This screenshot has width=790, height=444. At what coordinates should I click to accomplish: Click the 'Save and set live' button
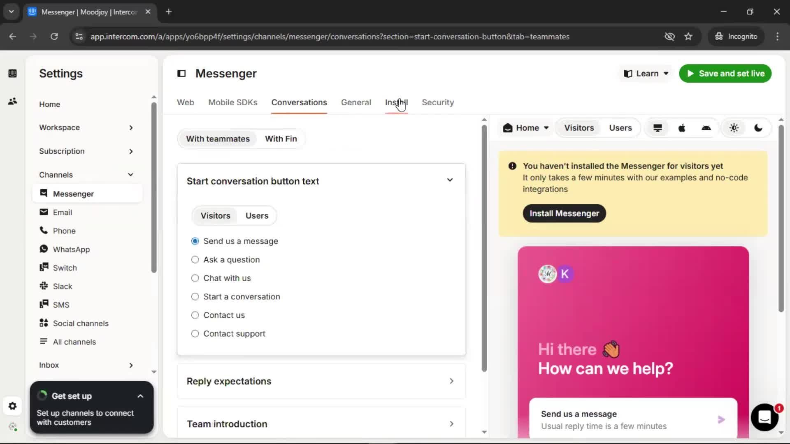point(725,74)
